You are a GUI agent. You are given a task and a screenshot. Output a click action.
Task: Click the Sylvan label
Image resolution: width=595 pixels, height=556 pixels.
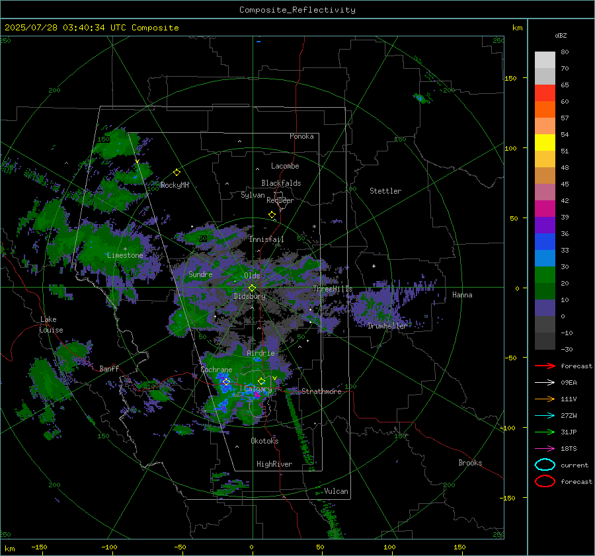point(253,196)
